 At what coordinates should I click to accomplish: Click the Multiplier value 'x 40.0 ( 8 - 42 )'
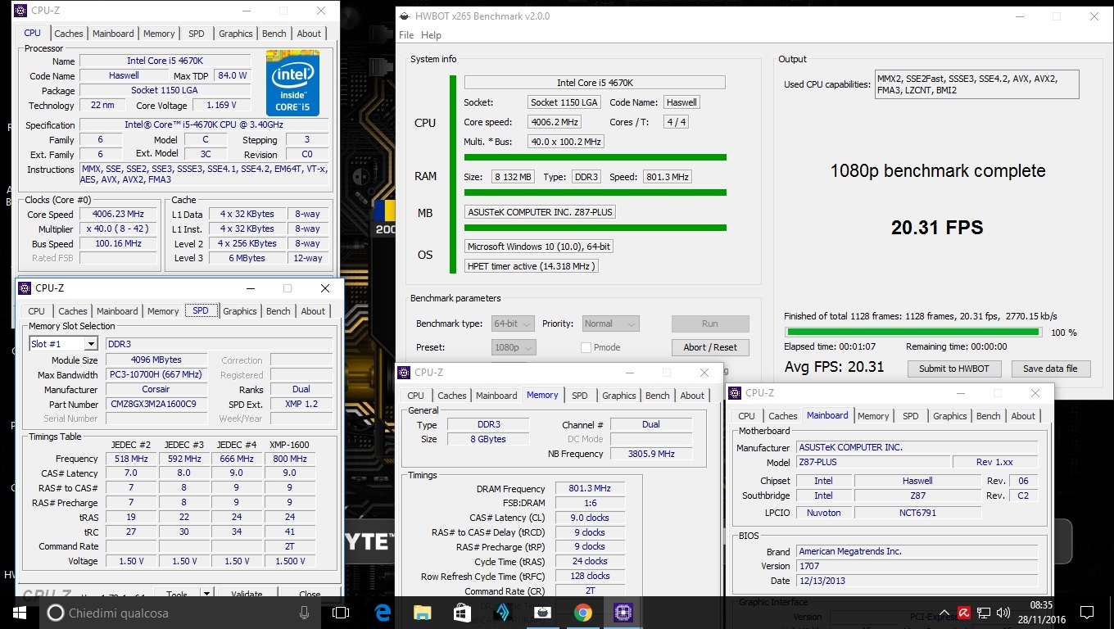(x=117, y=229)
